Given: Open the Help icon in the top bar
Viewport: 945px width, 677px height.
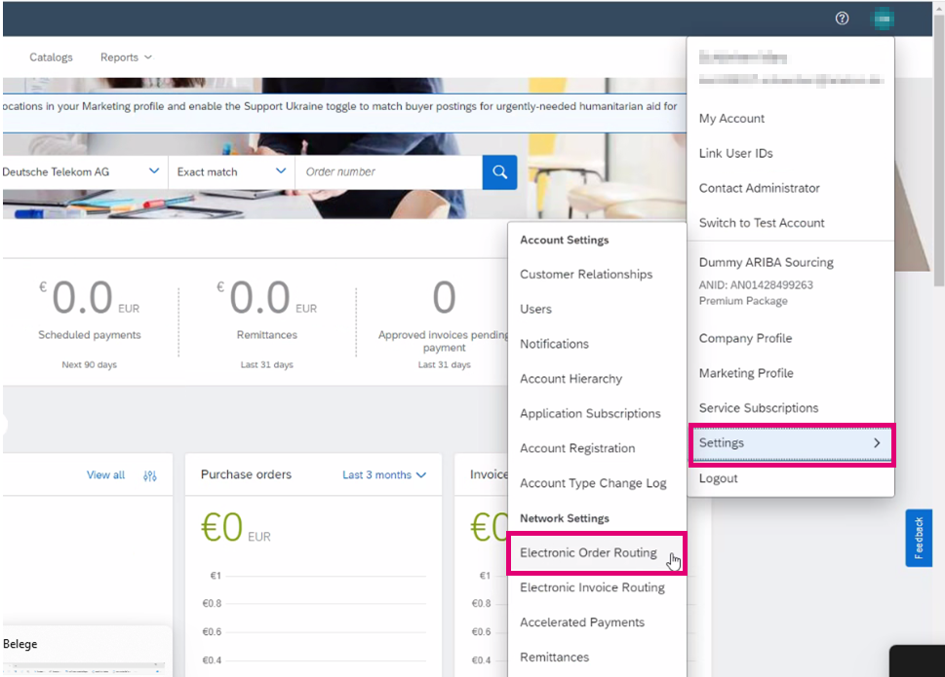Looking at the screenshot, I should pos(841,18).
